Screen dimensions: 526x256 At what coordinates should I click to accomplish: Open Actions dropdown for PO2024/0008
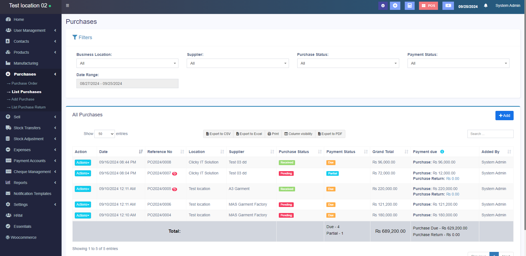(83, 163)
